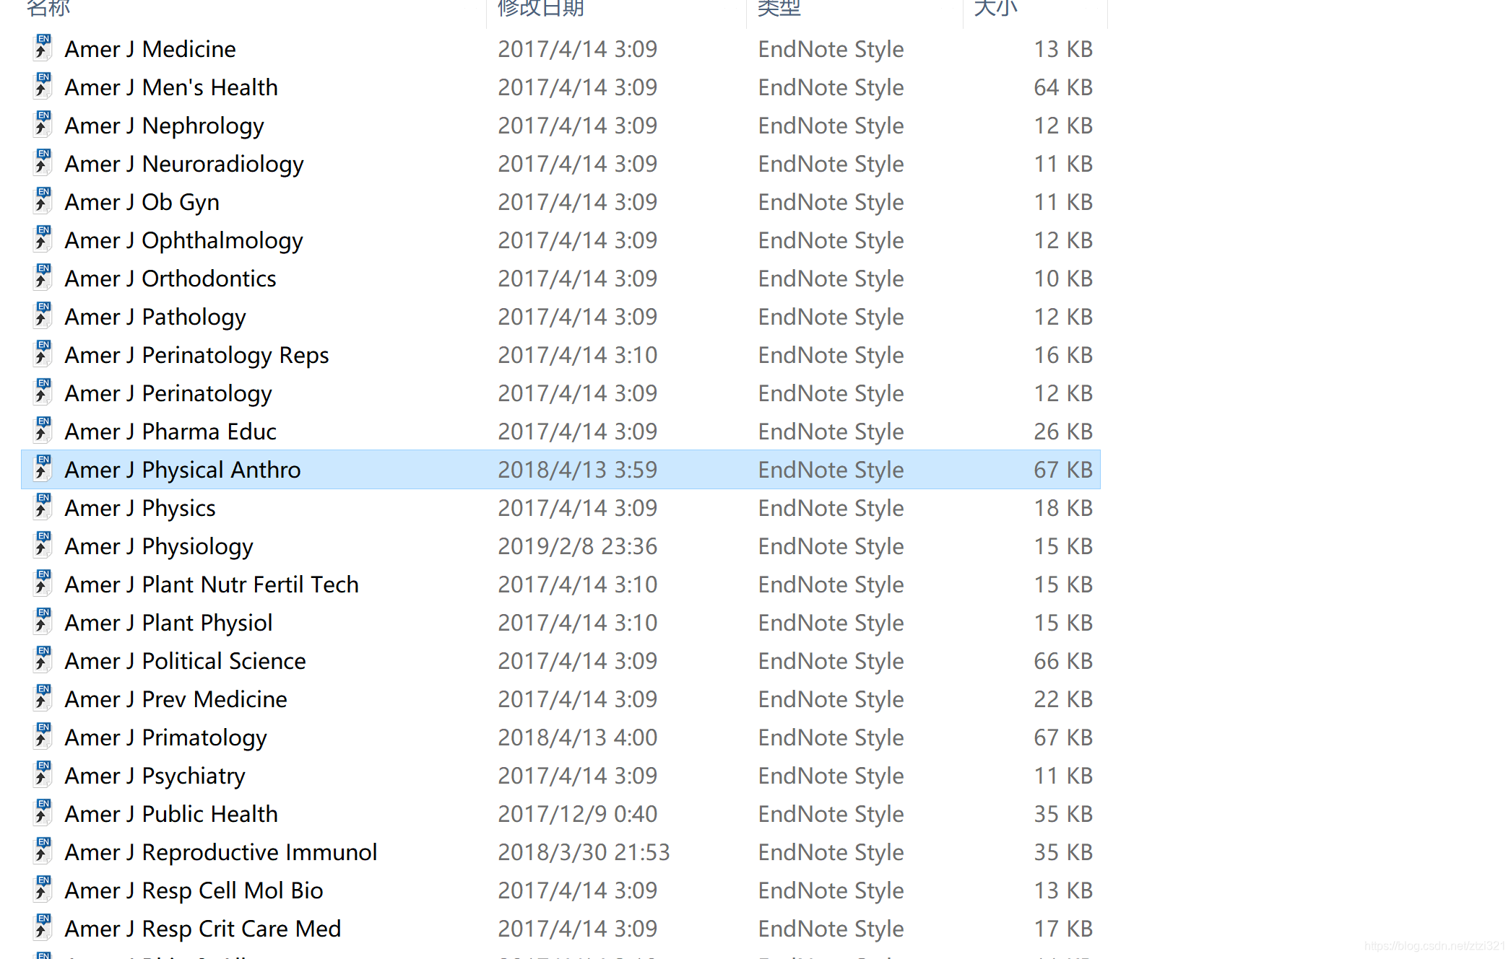The width and height of the screenshot is (1511, 959).
Task: Select Amer J Political Science file
Action: 184,661
